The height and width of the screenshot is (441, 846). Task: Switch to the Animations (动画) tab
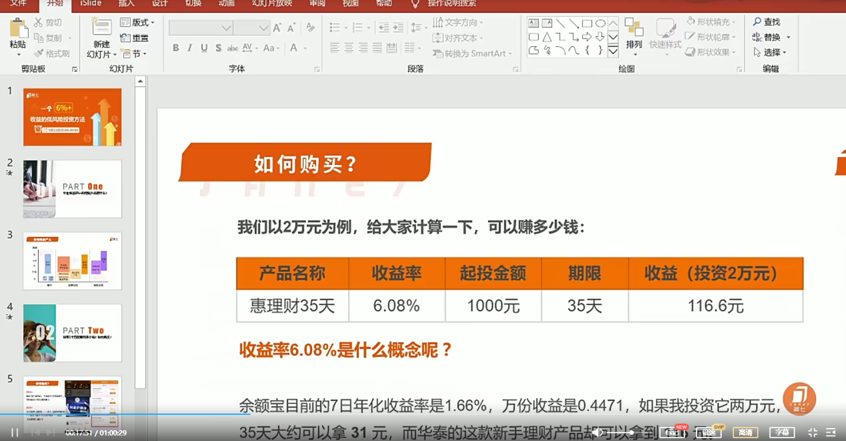click(226, 4)
